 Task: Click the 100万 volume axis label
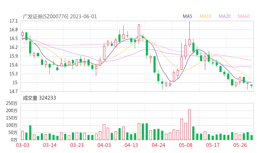12,126
